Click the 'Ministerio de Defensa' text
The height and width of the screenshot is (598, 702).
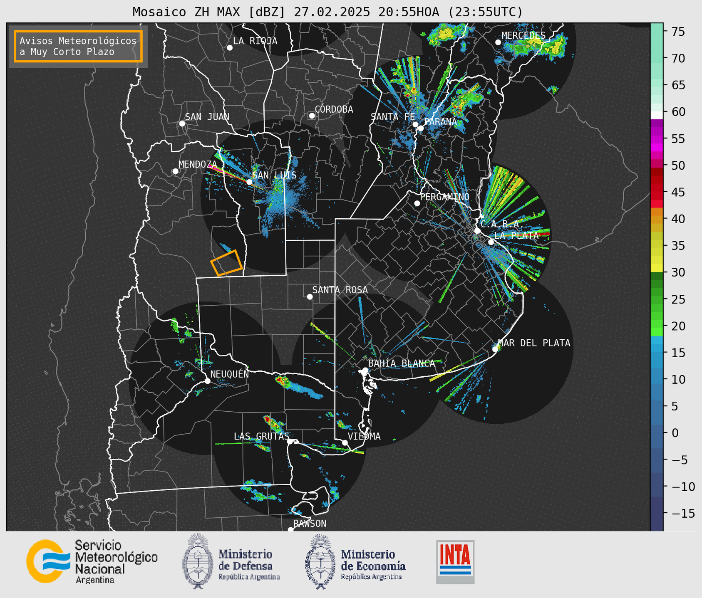246,560
